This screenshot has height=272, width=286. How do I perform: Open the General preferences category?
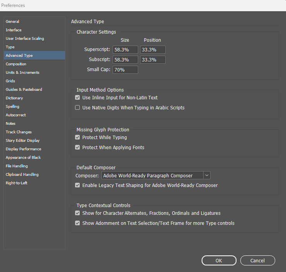pyautogui.click(x=12, y=22)
